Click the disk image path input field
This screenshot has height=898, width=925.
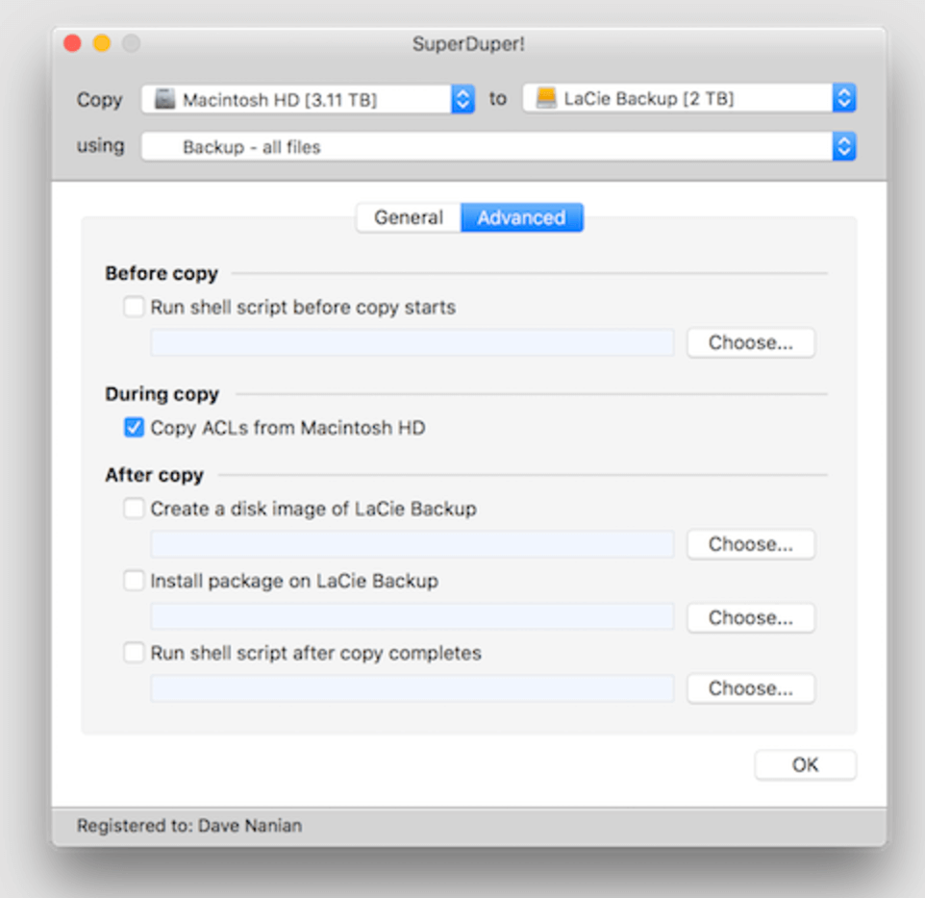pyautogui.click(x=412, y=544)
